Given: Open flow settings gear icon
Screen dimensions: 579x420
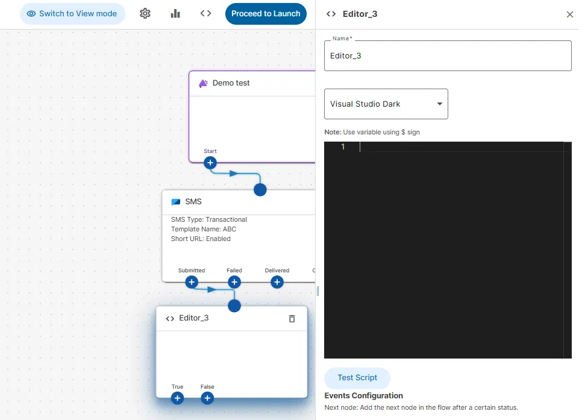Looking at the screenshot, I should pyautogui.click(x=145, y=14).
